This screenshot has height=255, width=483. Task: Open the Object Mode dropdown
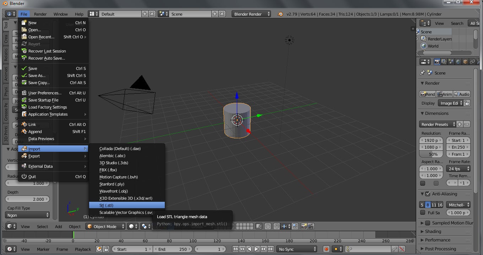click(105, 226)
